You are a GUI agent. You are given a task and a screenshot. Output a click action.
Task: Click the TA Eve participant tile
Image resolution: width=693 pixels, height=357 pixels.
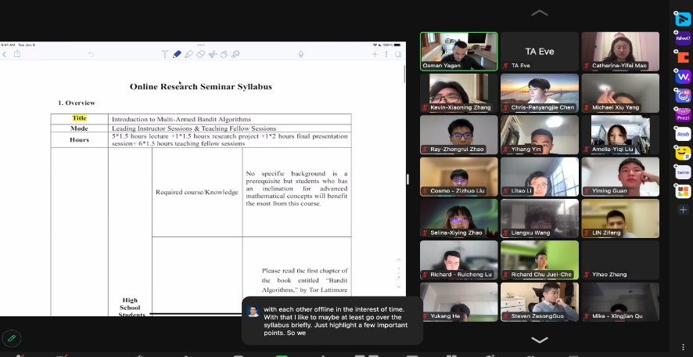[539, 51]
